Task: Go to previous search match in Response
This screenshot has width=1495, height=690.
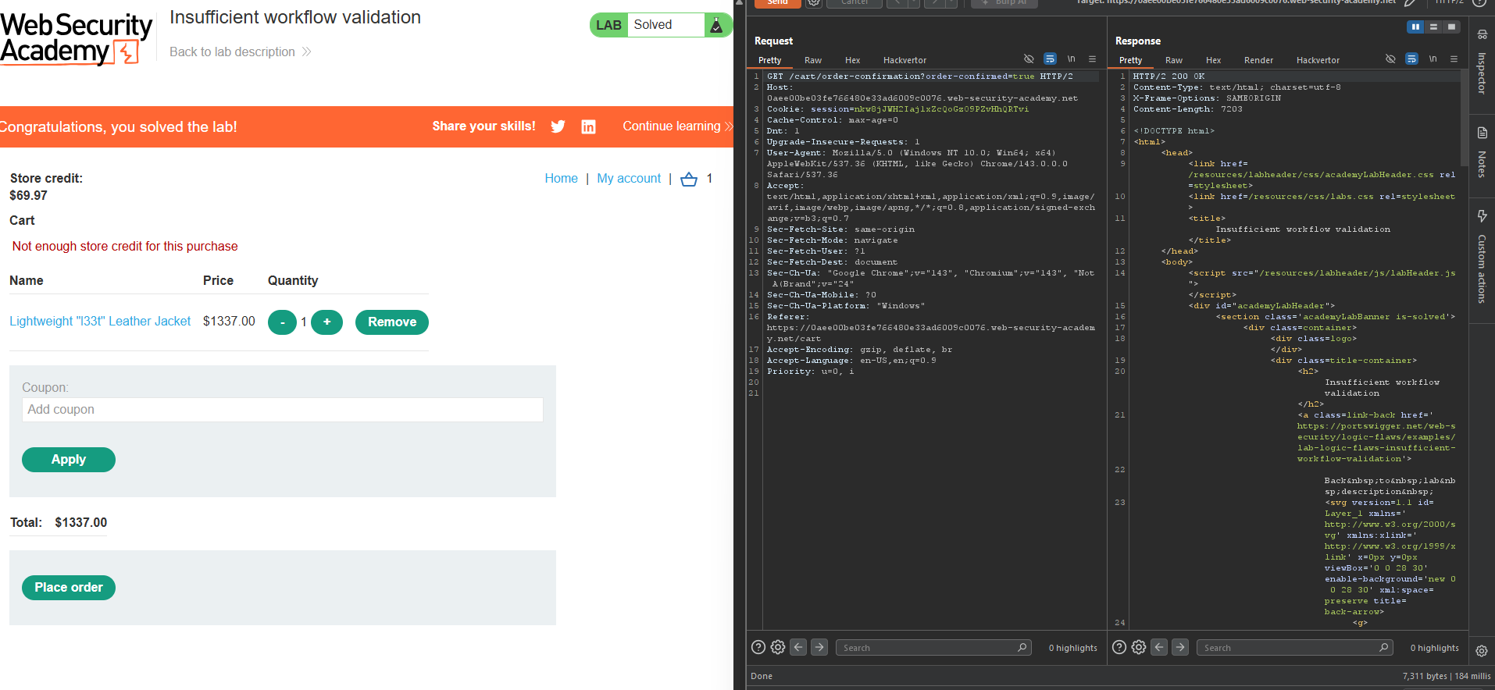Action: 1159,647
